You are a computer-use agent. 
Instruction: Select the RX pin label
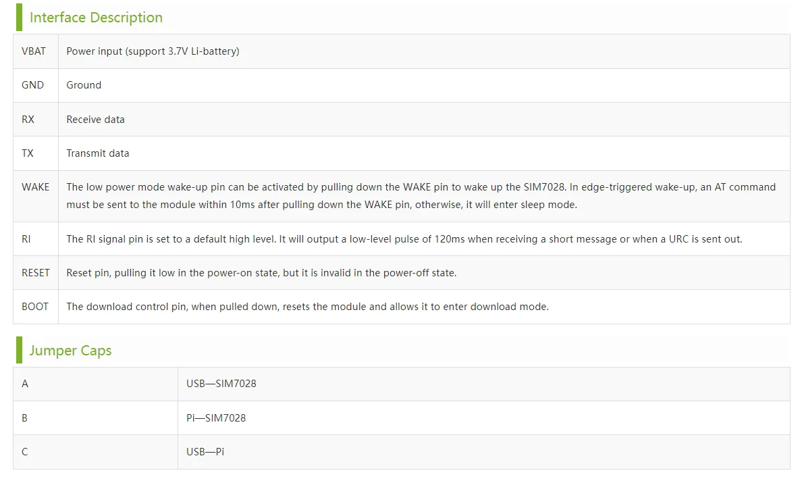click(x=28, y=120)
